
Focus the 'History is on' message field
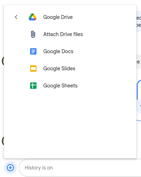(80, 168)
